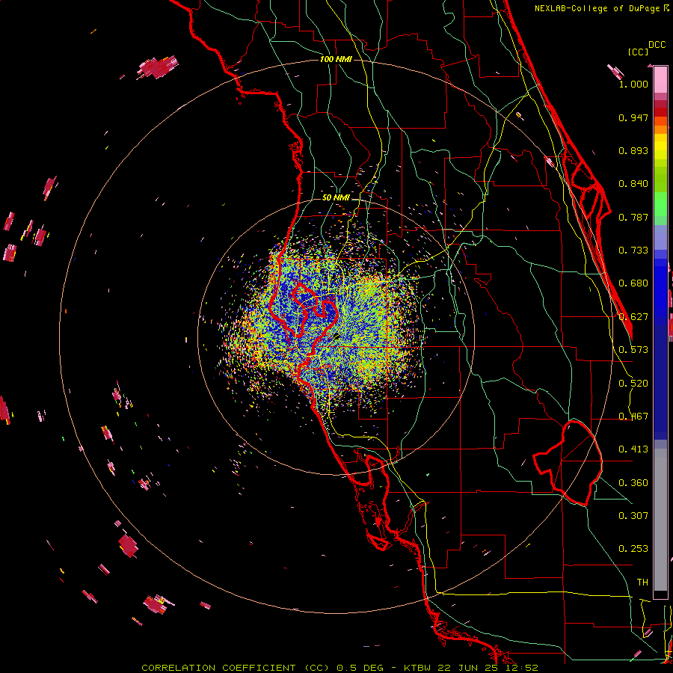Viewport: 673px width, 673px height.
Task: Click the Lake Okeechobee outline on map
Action: pyautogui.click(x=568, y=463)
